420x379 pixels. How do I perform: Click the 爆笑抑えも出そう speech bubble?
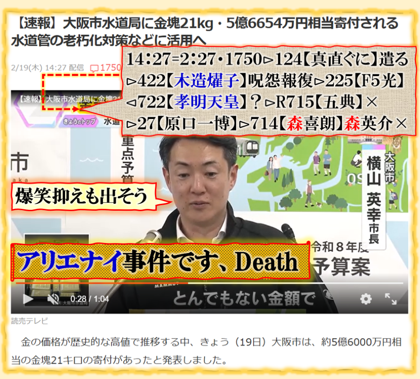[83, 196]
